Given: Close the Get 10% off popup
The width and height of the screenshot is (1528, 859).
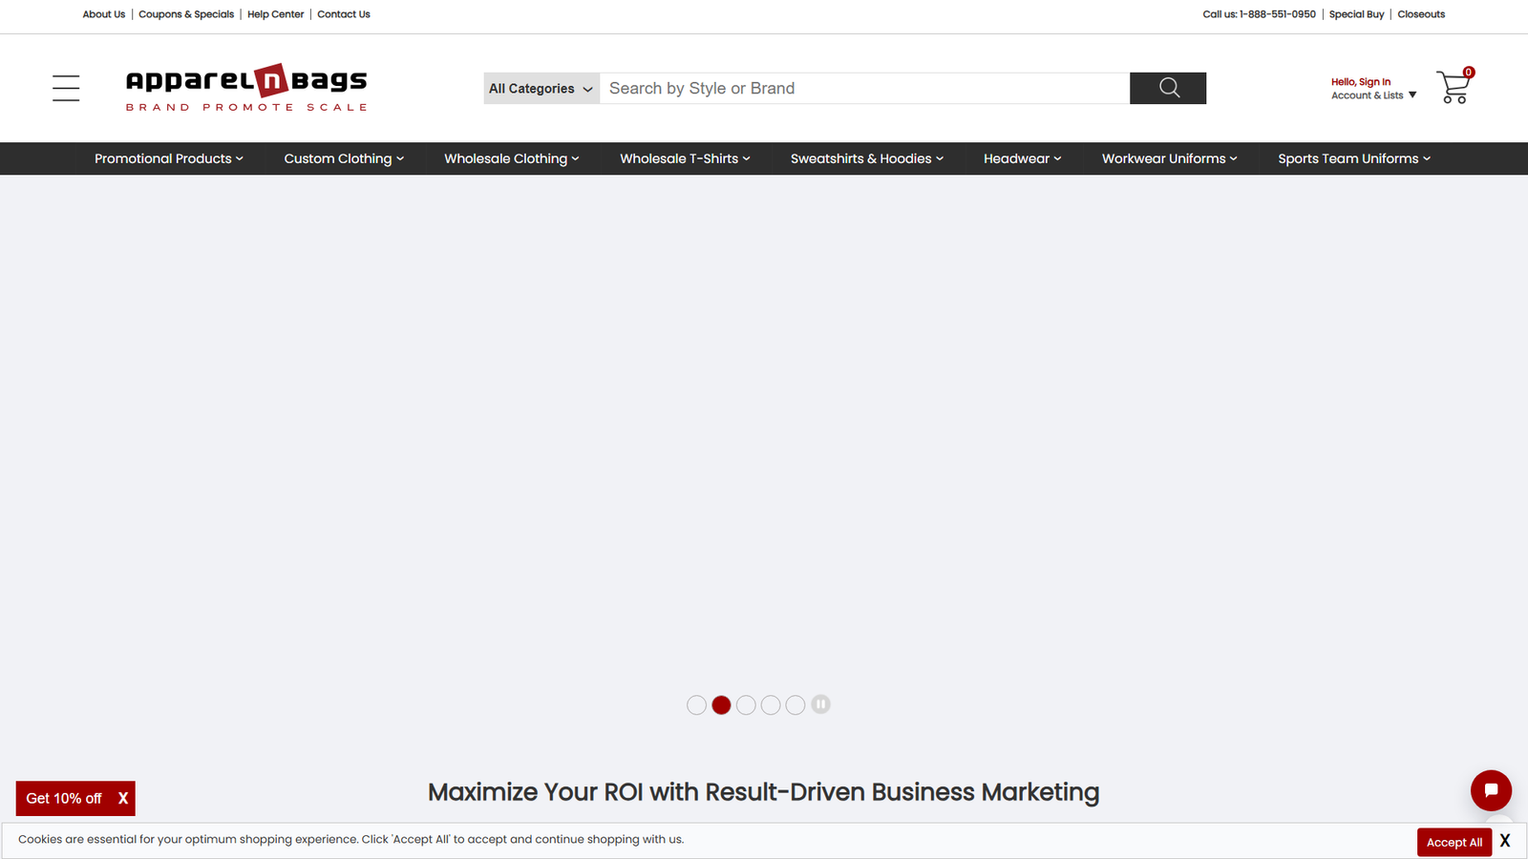Looking at the screenshot, I should click(x=123, y=799).
